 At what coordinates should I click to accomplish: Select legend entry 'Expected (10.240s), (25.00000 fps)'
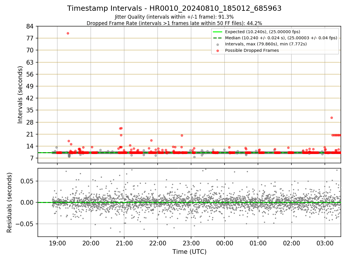pyautogui.click(x=263, y=32)
